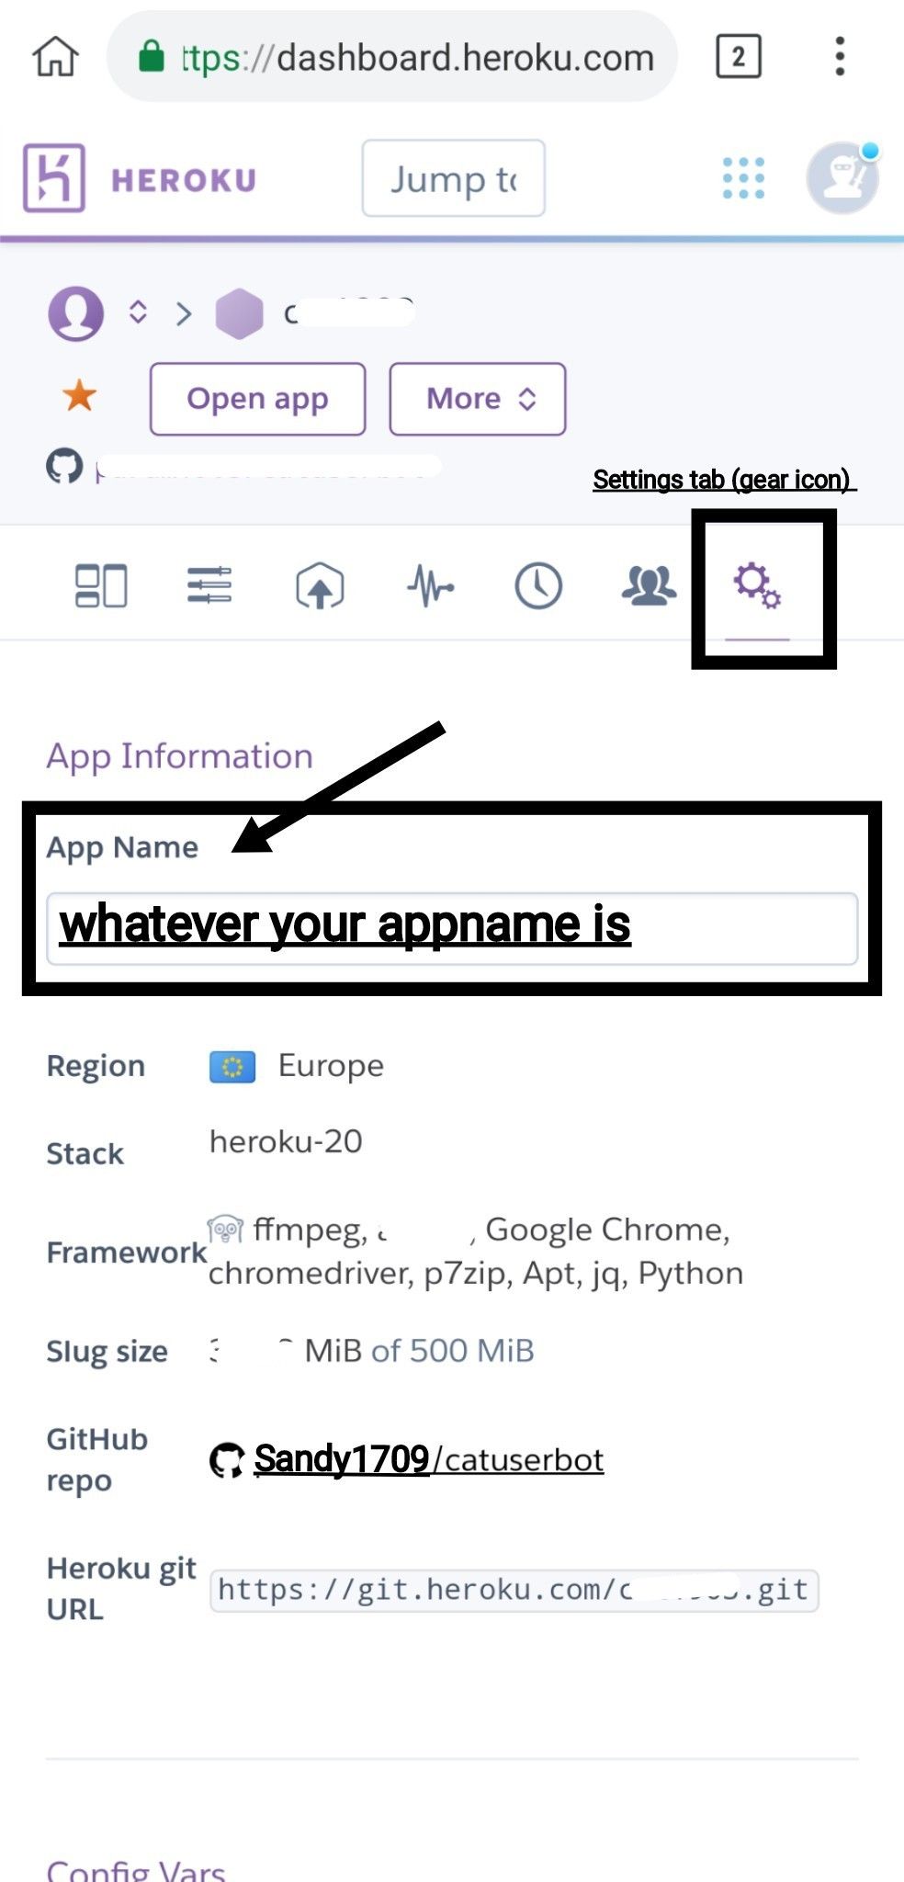Click the App Information heading
Screen dimensions: 904x1882
pyautogui.click(x=180, y=756)
